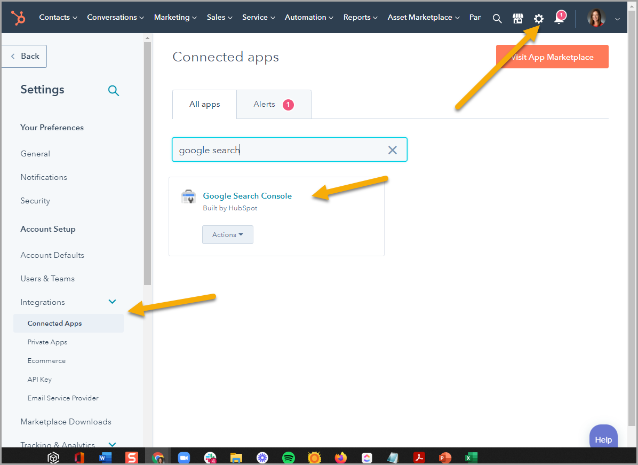Launch Snagit from the taskbar
The image size is (638, 465).
point(131,458)
